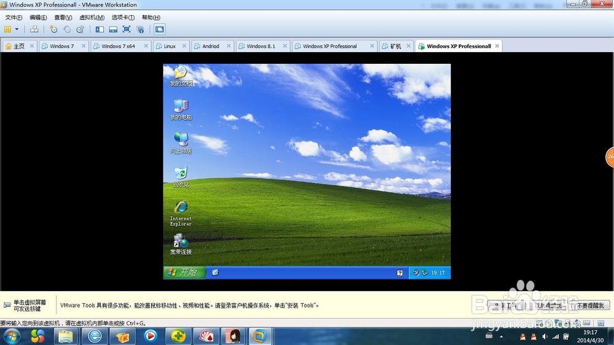The image size is (614, 345).
Task: Open the host volume speaker icon
Action: point(545,336)
